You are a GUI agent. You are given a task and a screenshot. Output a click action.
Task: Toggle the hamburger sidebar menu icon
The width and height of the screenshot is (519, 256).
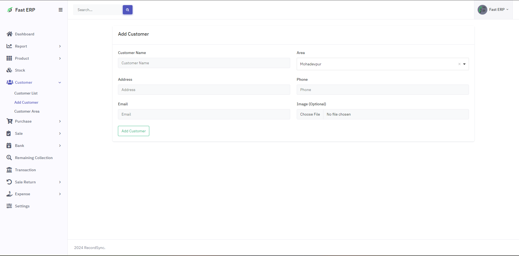61,10
